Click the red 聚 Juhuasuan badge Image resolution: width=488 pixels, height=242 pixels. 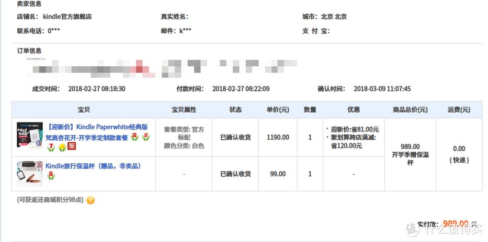pyautogui.click(x=72, y=146)
